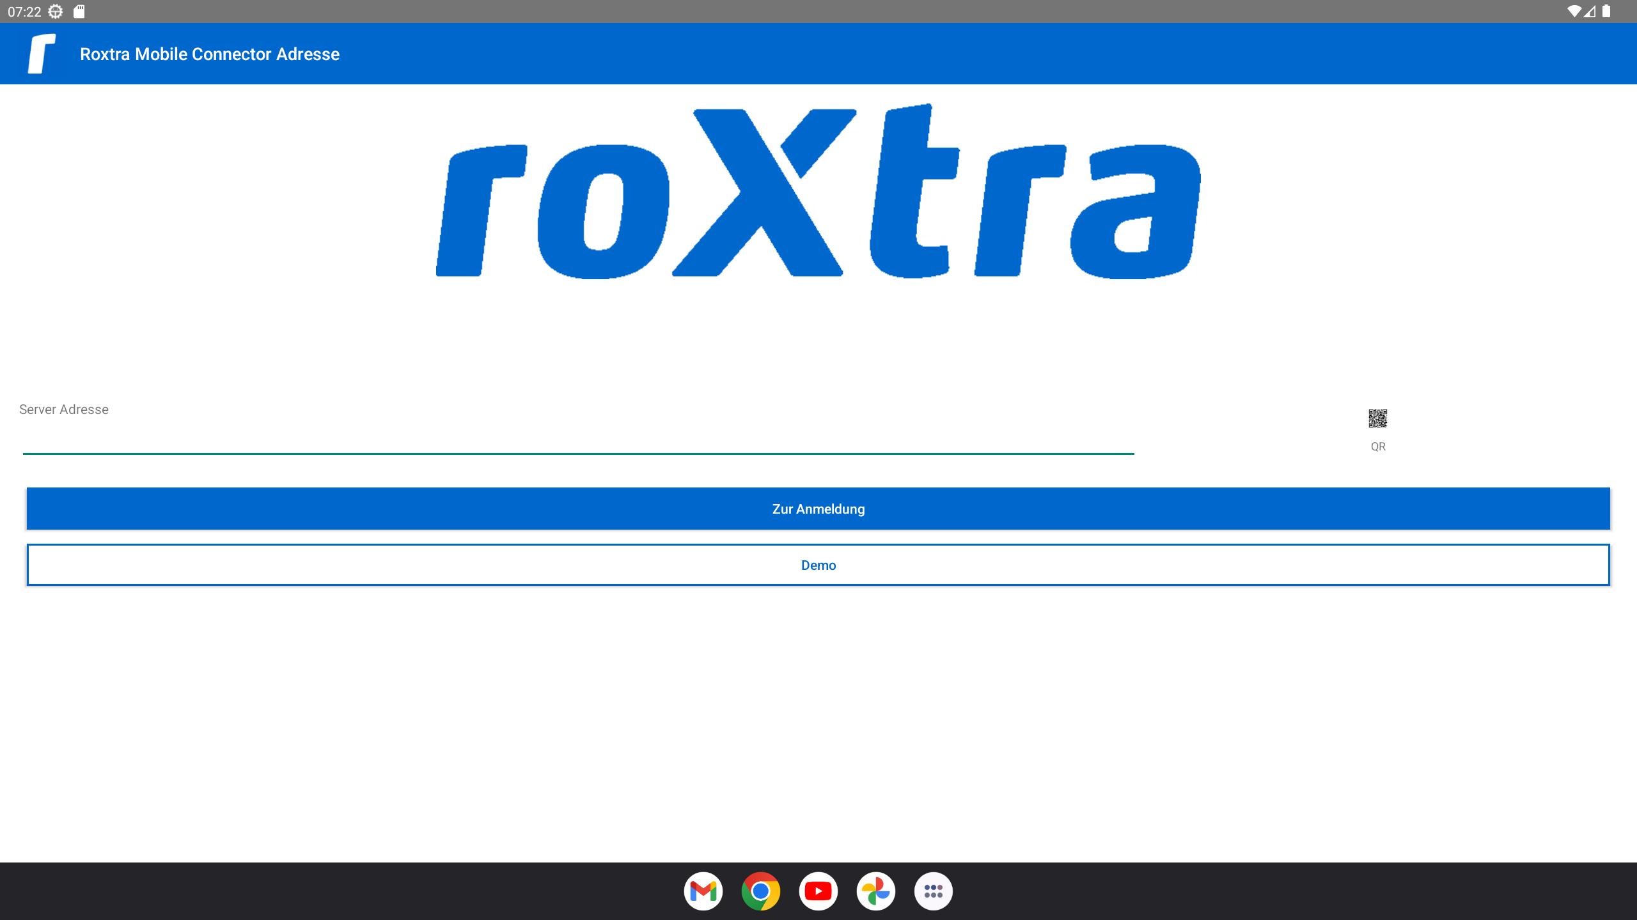Tap the 07:22 clock in status bar
1637x920 pixels.
[24, 12]
